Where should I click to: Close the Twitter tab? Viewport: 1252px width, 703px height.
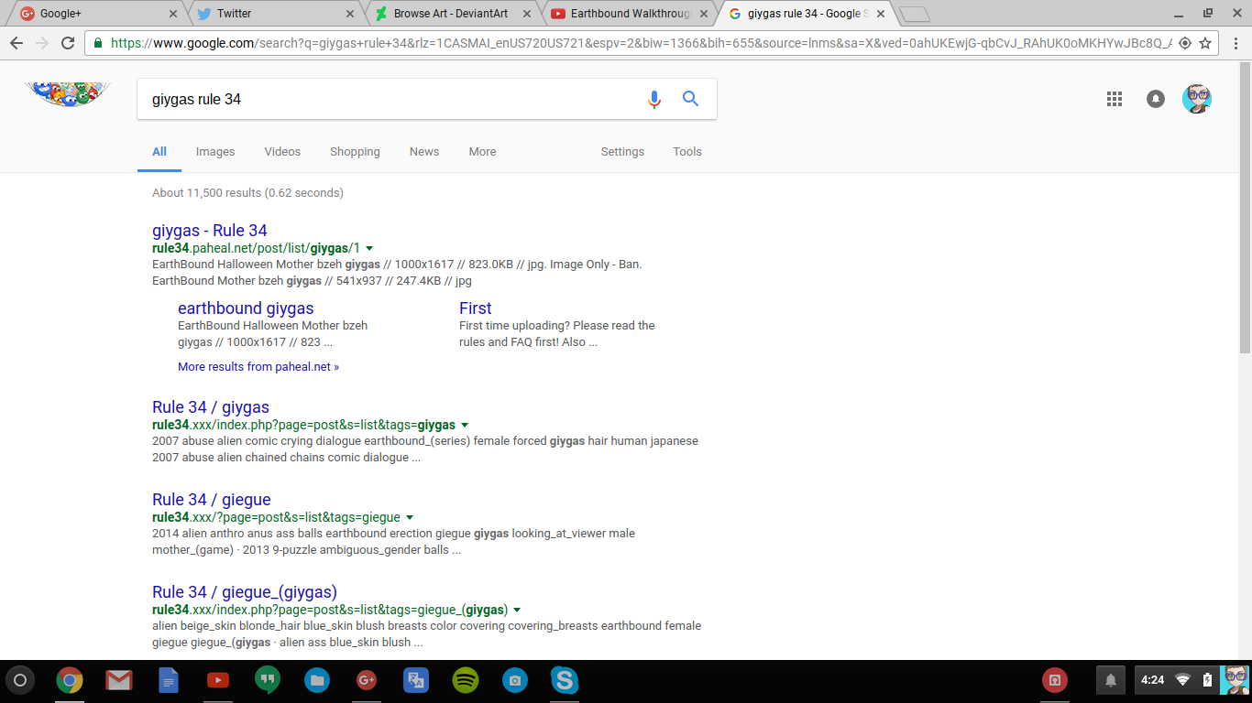350,14
